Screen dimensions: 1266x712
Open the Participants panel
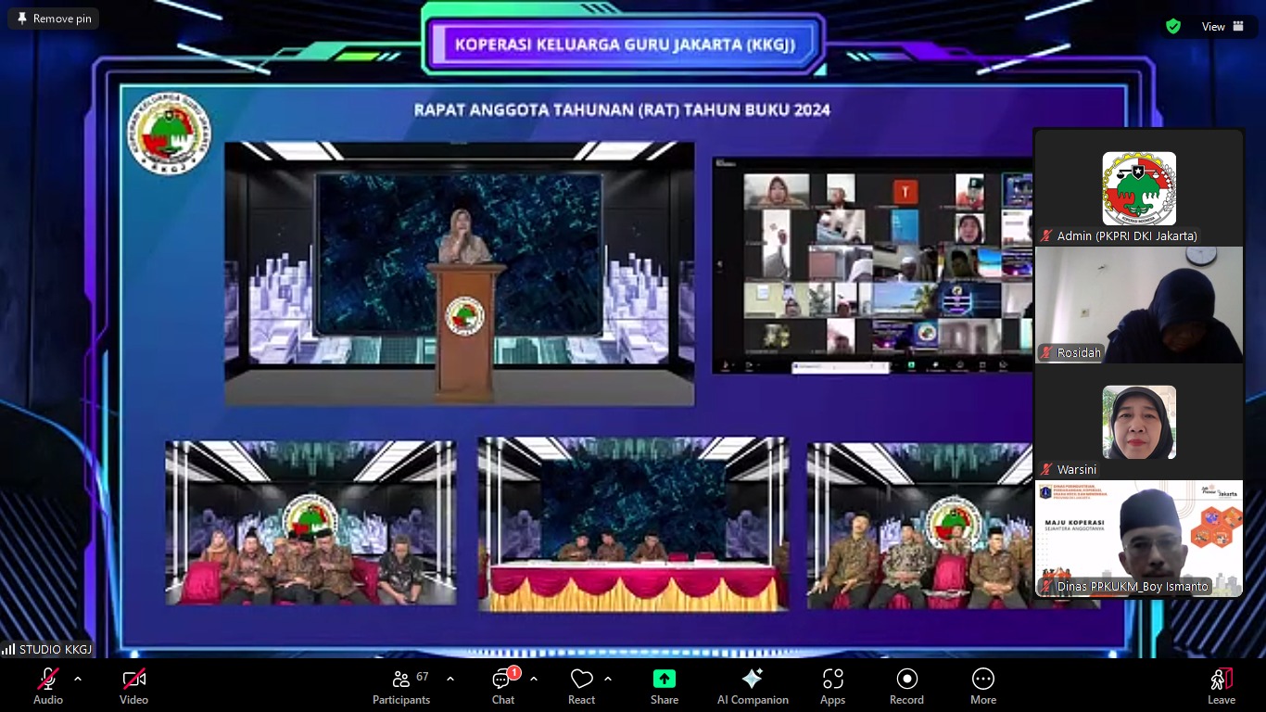point(401,686)
